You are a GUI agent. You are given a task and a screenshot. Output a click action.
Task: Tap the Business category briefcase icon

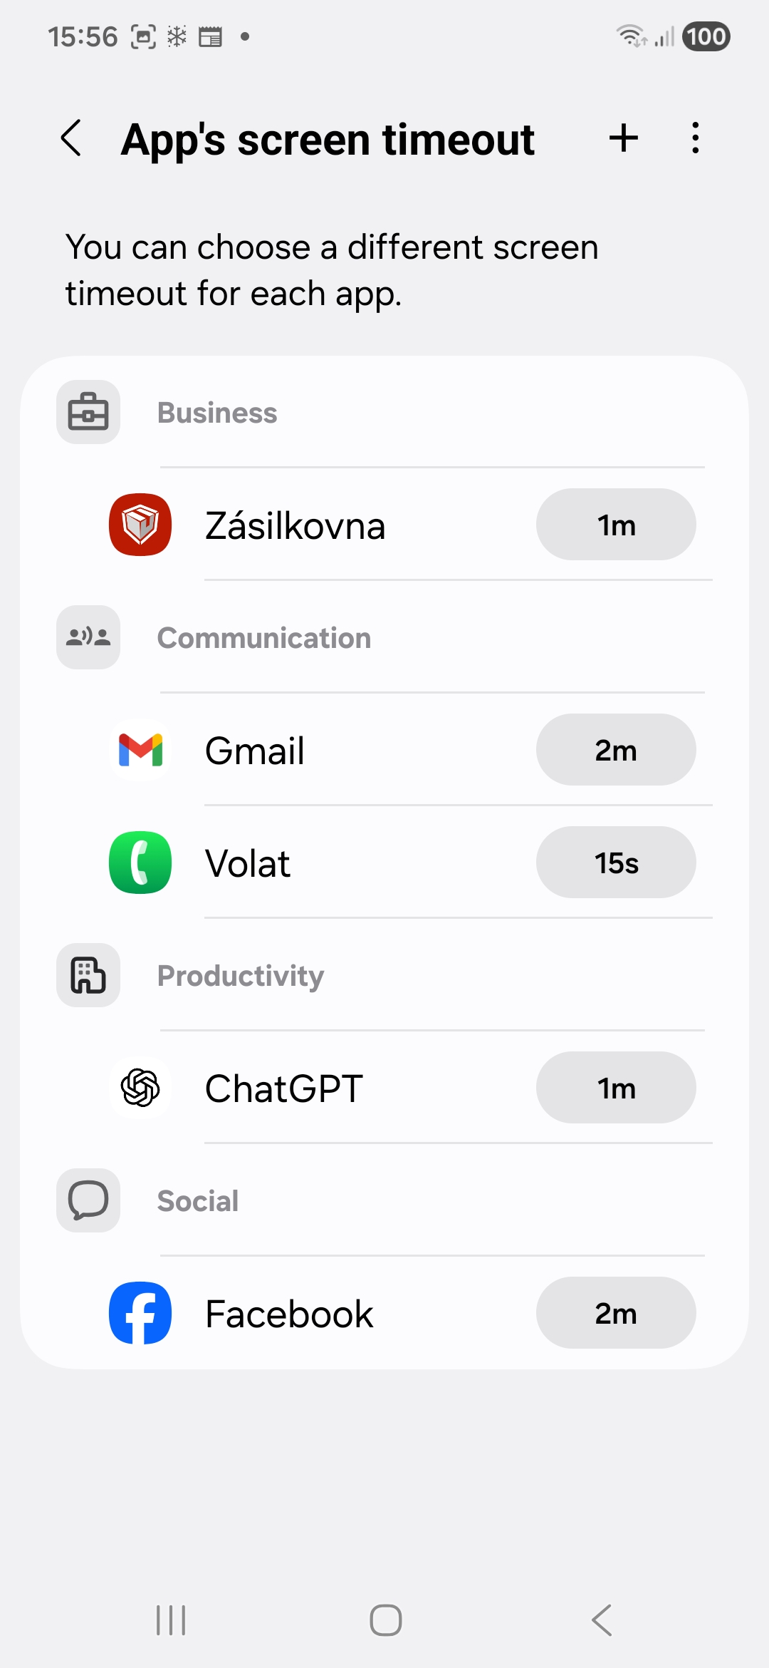(88, 412)
